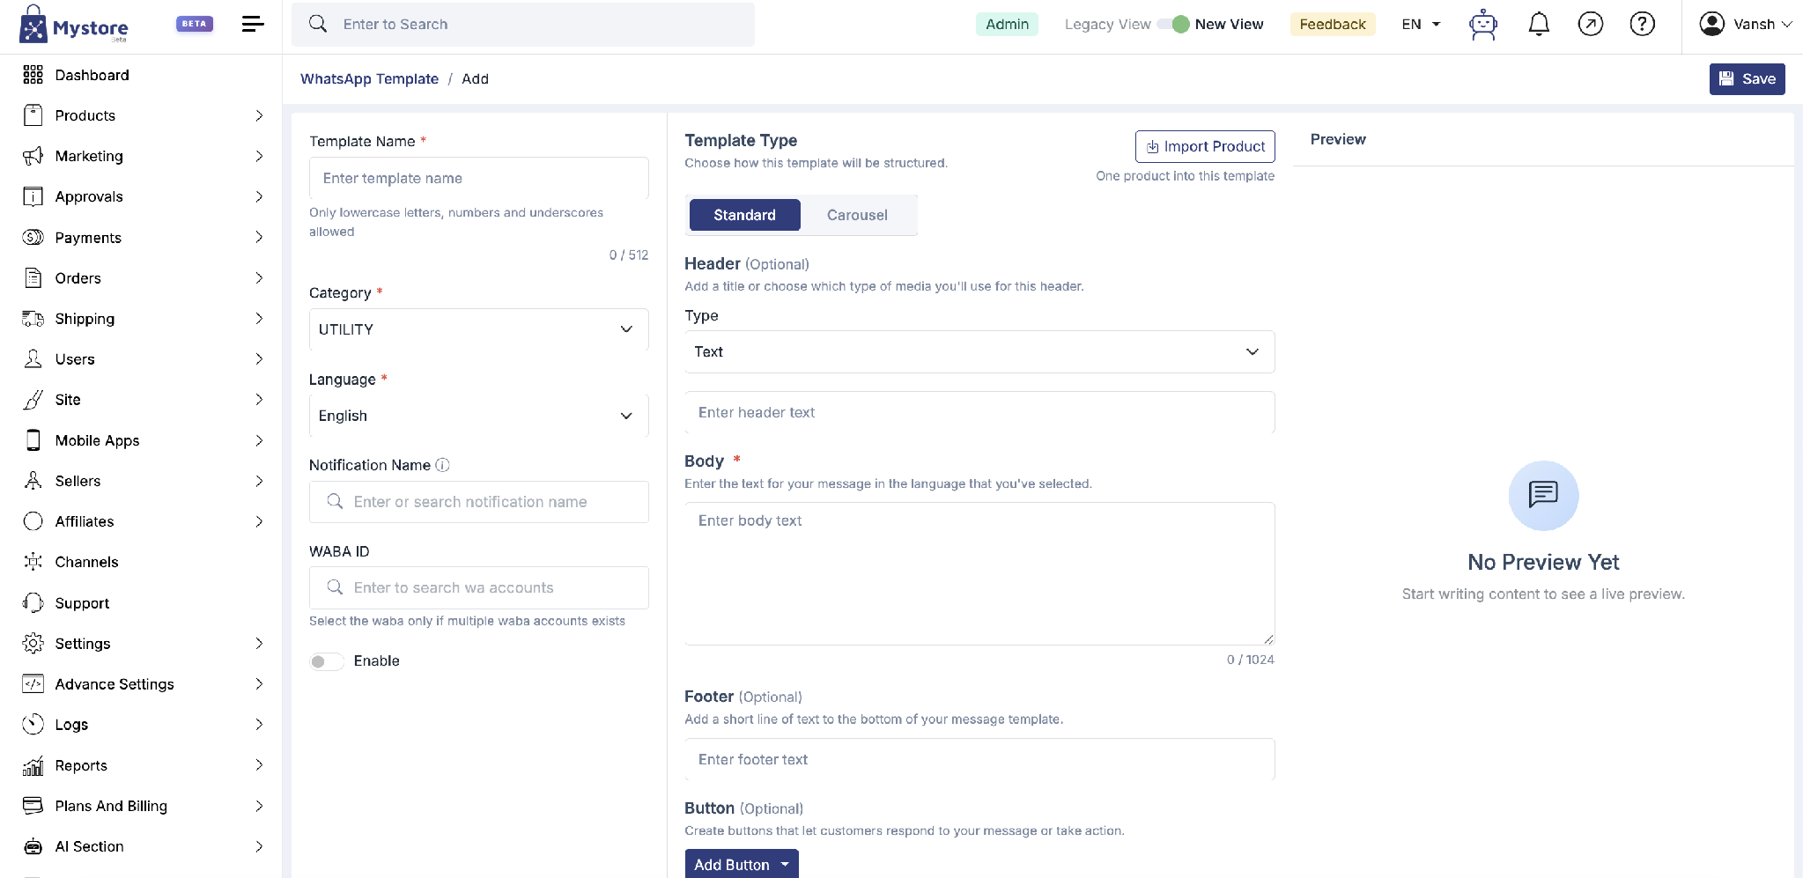Expand the Plans And Billing submenu chevron
This screenshot has height=878, width=1803.
[x=259, y=806]
